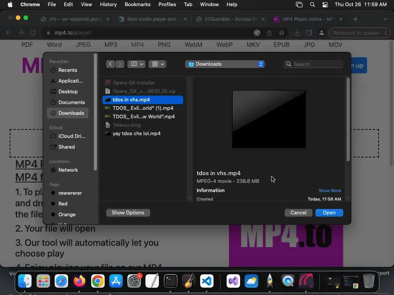Screen dimensions: 394x295
Task: Open Control Center in menu bar
Action: click(325, 5)
